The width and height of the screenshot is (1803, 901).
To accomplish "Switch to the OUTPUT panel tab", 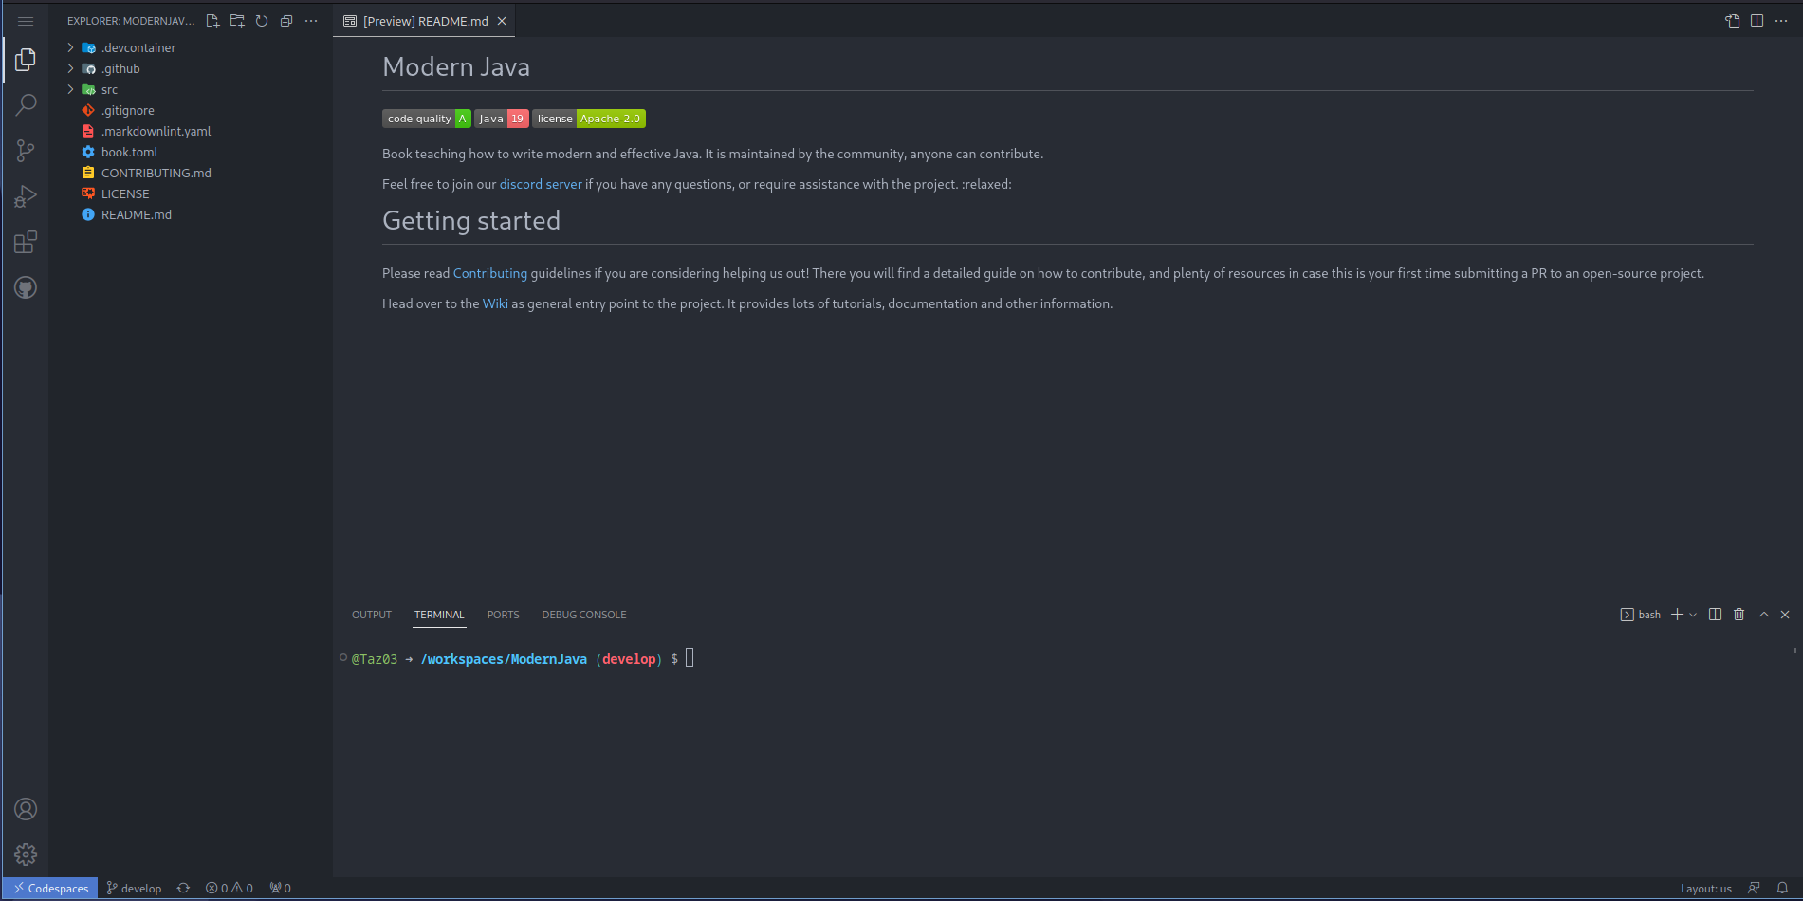I will (x=372, y=615).
